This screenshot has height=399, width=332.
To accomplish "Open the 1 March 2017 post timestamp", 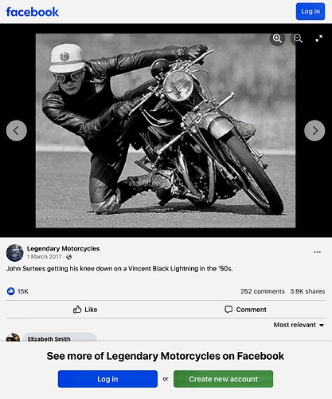I will (x=44, y=257).
